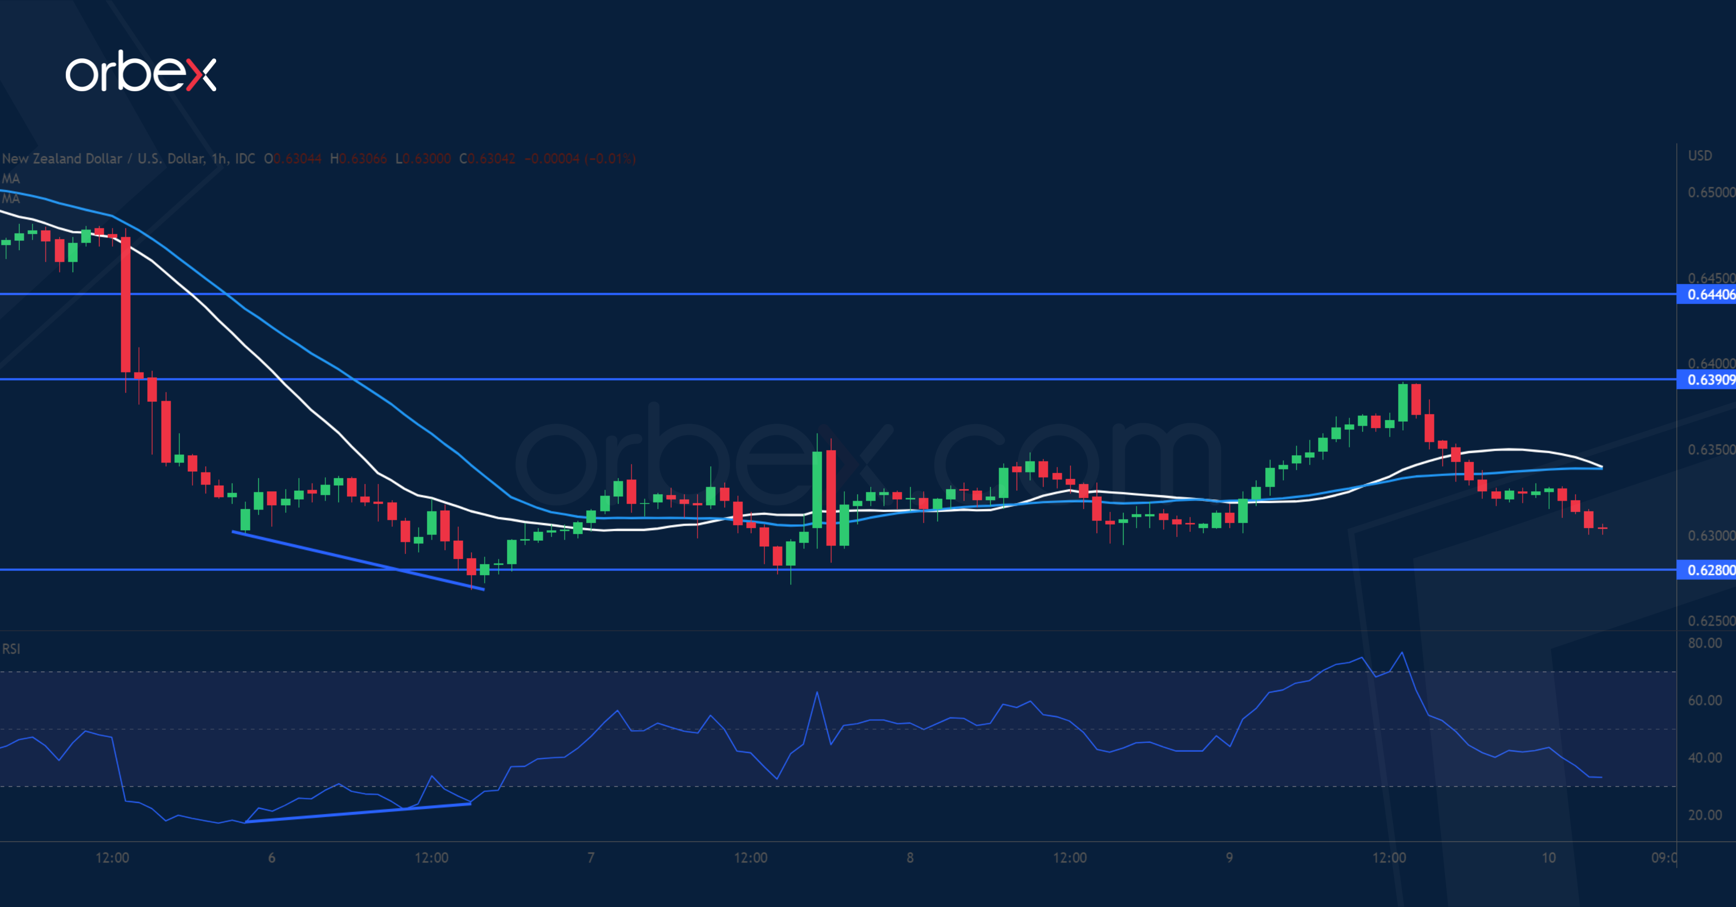This screenshot has width=1736, height=907.
Task: Click the 80.00 RSI axis value
Action: click(x=1705, y=643)
